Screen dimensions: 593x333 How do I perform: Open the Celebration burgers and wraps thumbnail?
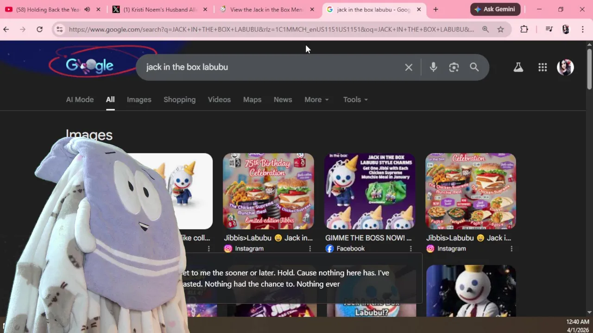(471, 191)
